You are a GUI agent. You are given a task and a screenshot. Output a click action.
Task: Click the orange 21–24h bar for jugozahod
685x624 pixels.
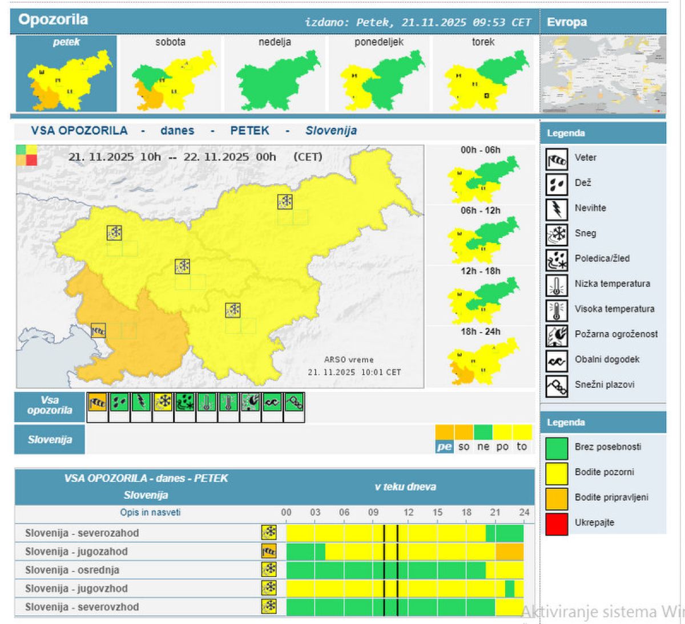[509, 552]
